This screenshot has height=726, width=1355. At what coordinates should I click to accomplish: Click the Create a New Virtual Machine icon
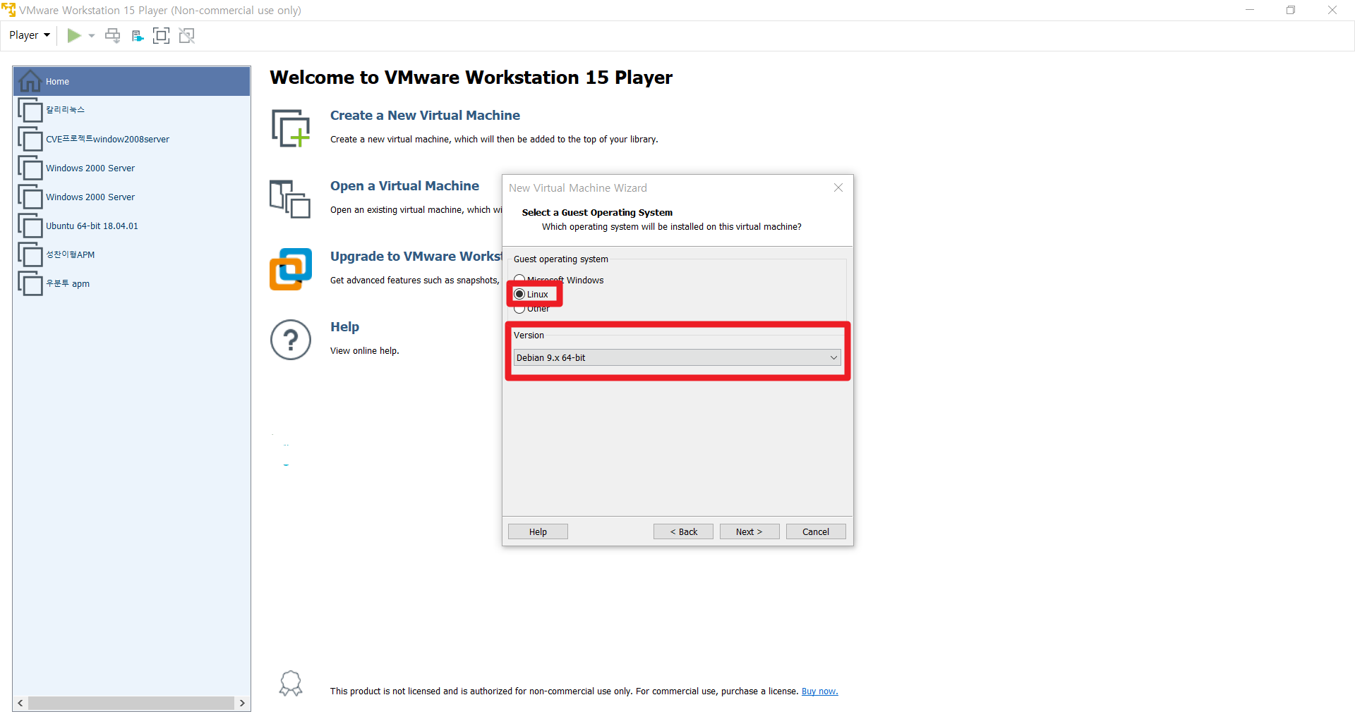coord(291,128)
